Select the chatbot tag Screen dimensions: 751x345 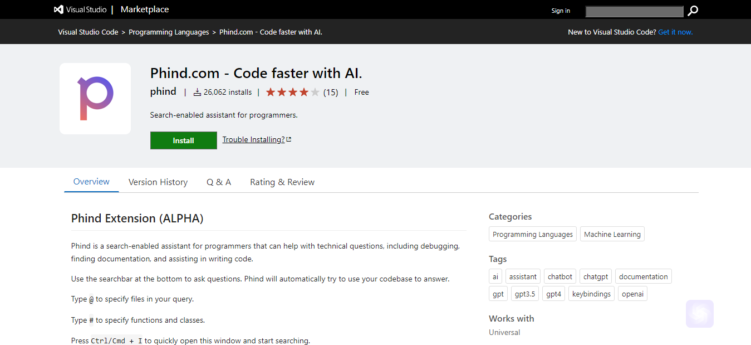560,276
